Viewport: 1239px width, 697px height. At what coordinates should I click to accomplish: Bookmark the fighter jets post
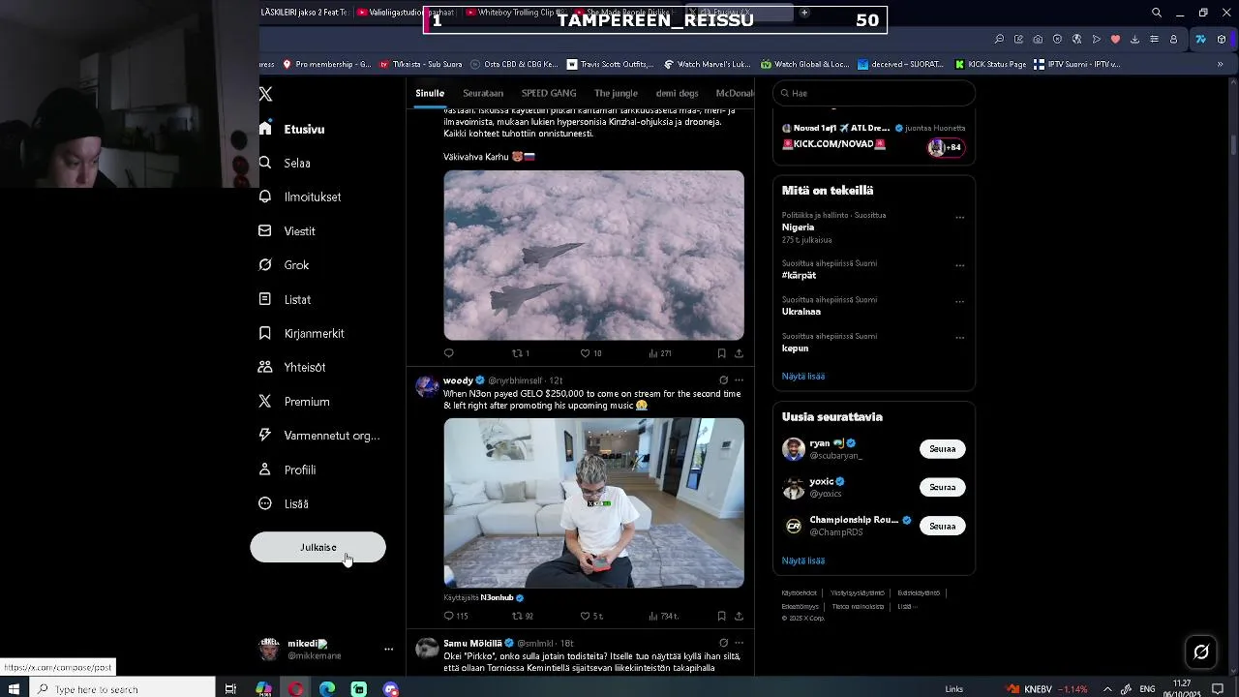click(x=721, y=353)
